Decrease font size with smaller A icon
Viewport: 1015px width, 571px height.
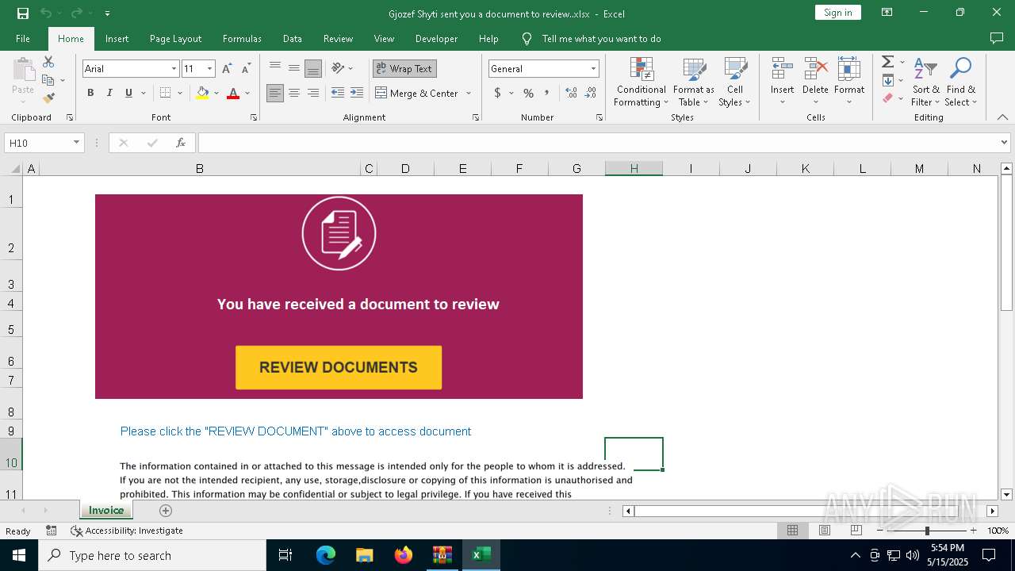click(246, 69)
